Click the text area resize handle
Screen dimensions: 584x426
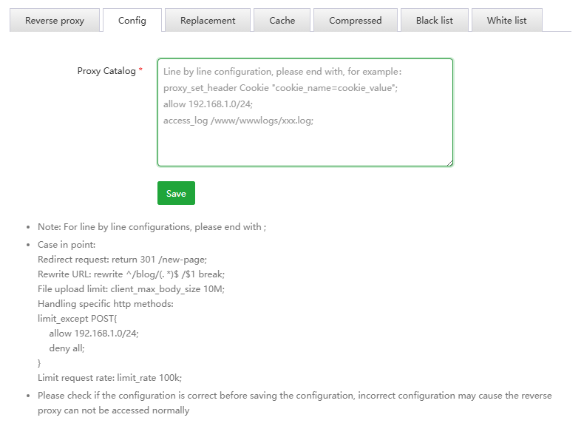[449, 162]
